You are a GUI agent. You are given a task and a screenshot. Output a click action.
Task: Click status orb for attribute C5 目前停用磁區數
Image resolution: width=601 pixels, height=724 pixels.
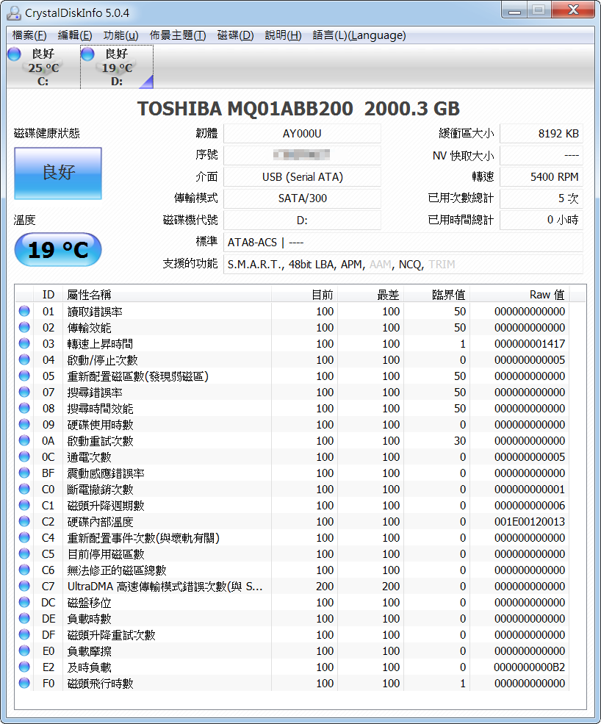pyautogui.click(x=24, y=553)
